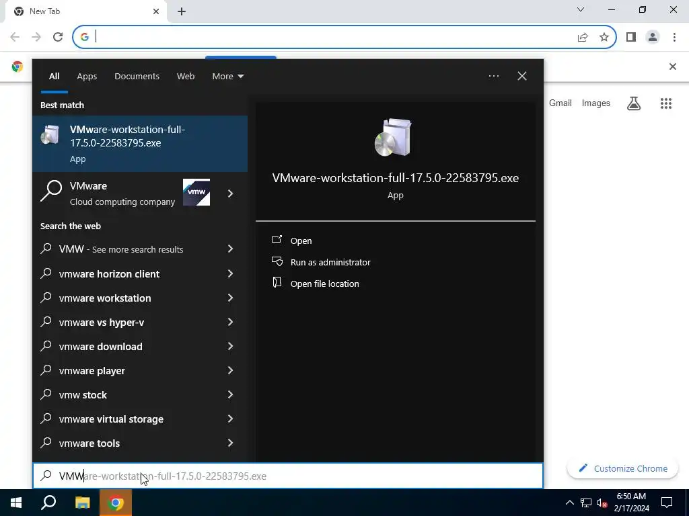
Task: Click the VMware vmw logo thumbnail
Action: pos(196,192)
